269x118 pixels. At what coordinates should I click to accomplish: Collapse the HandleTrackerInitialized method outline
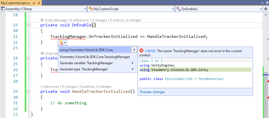(x=29, y=92)
